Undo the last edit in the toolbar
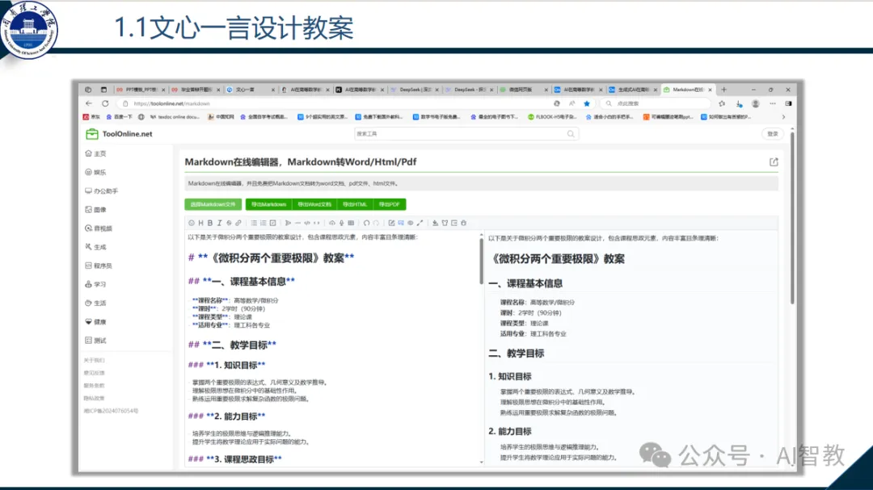 click(x=366, y=223)
